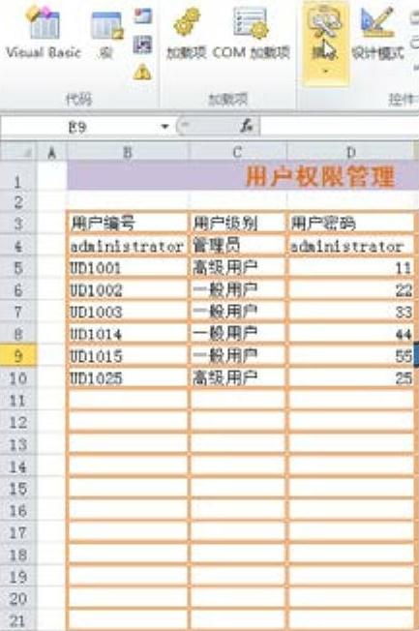Click the Record Macro icon
419x631 pixels.
[x=142, y=16]
